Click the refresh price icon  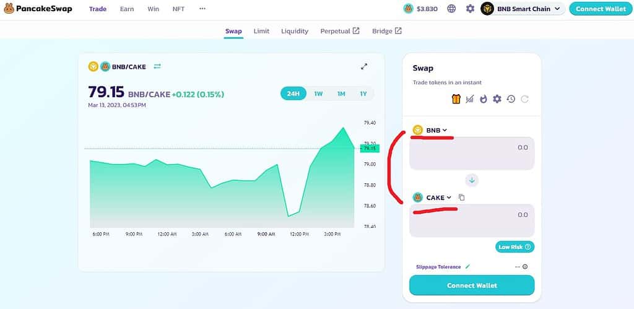pyautogui.click(x=525, y=99)
